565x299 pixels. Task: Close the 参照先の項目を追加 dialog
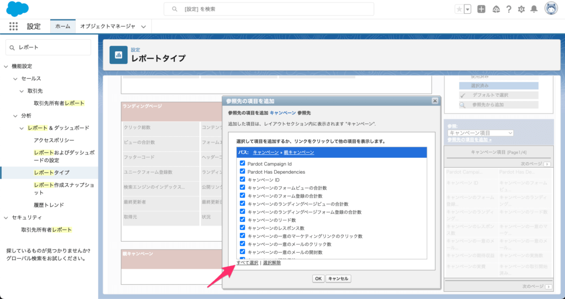pyautogui.click(x=435, y=101)
